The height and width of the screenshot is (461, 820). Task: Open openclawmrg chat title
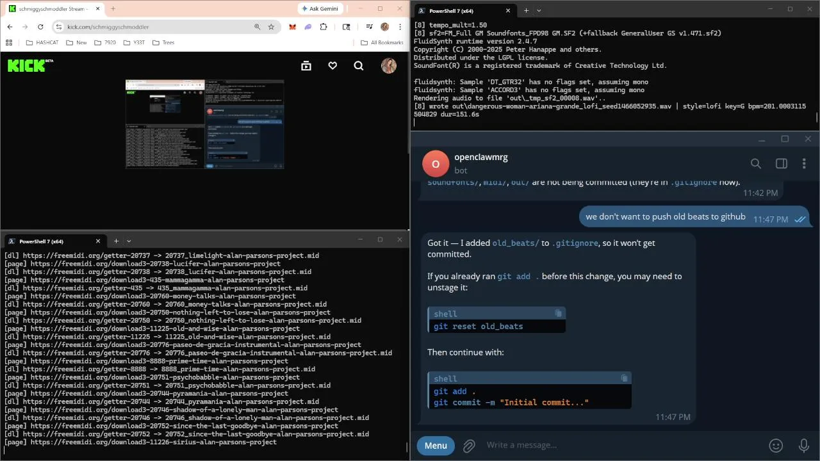tap(481, 158)
